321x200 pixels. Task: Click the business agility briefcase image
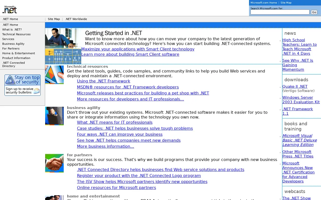(x=54, y=116)
